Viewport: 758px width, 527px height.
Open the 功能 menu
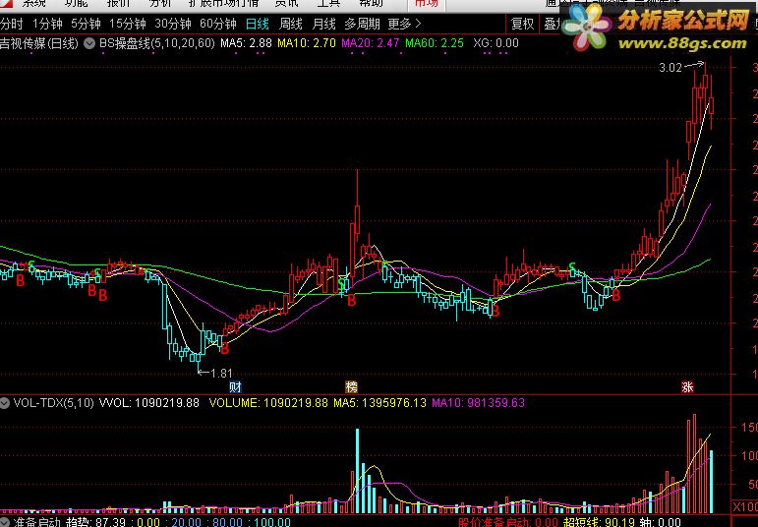click(x=77, y=3)
